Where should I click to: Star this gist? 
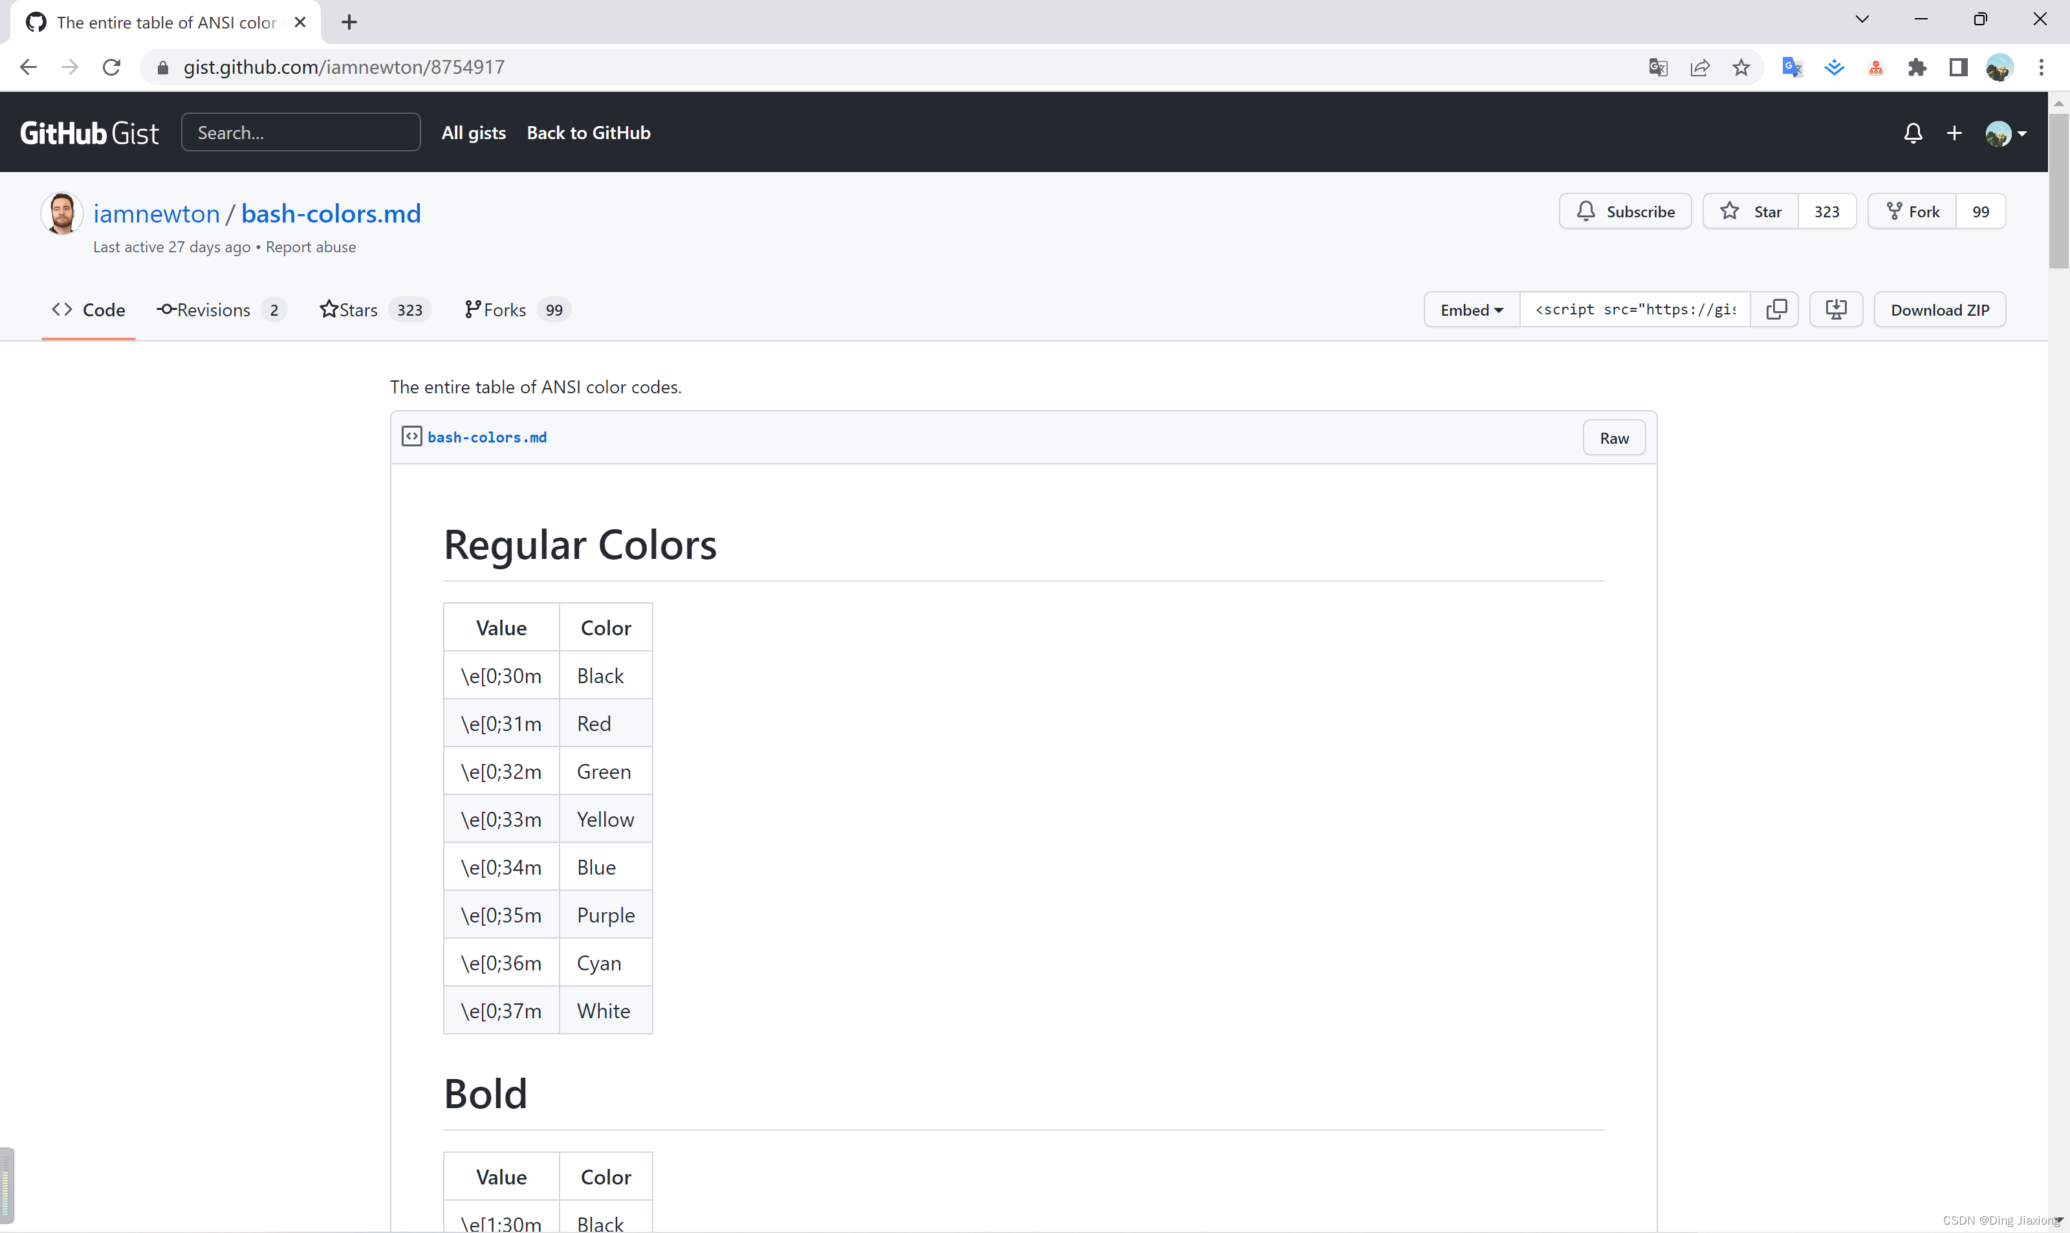pyautogui.click(x=1751, y=212)
